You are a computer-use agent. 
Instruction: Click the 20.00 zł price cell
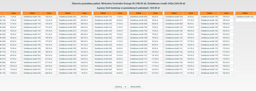point(155,20)
